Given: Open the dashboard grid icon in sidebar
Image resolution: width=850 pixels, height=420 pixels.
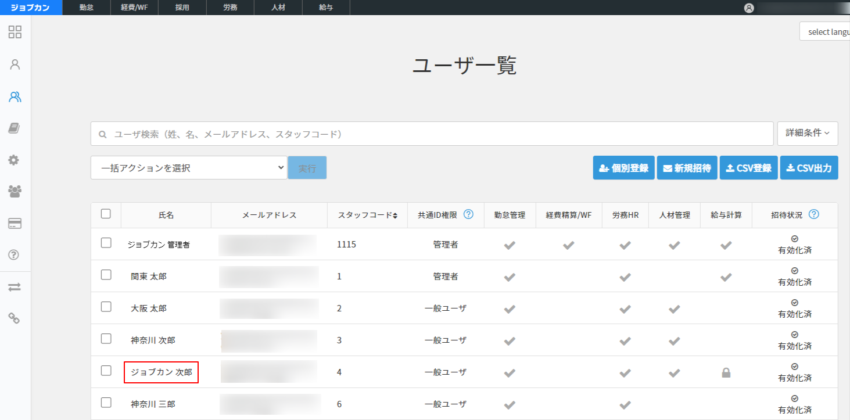Looking at the screenshot, I should point(15,32).
